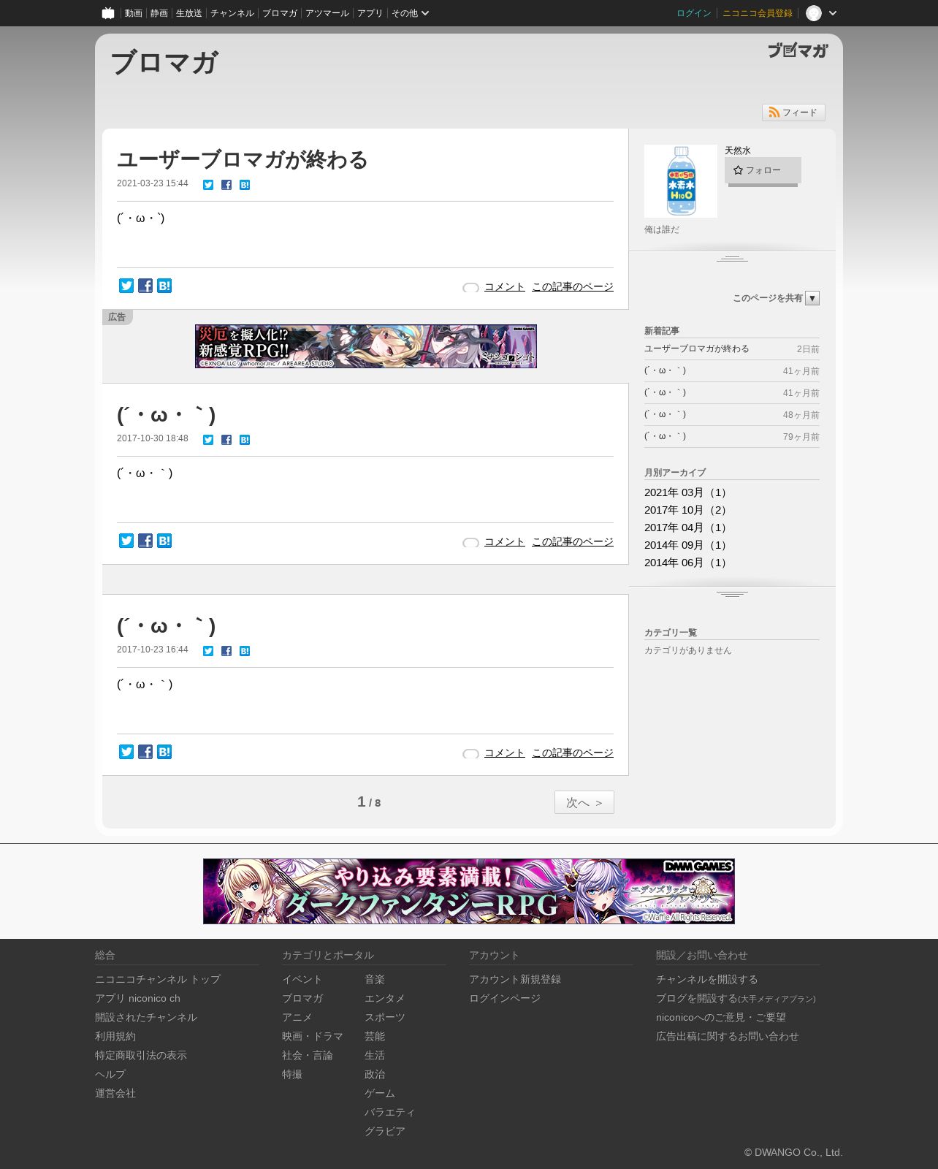Open archive 2021年 03月（1）
This screenshot has height=1169, width=938.
coord(687,492)
